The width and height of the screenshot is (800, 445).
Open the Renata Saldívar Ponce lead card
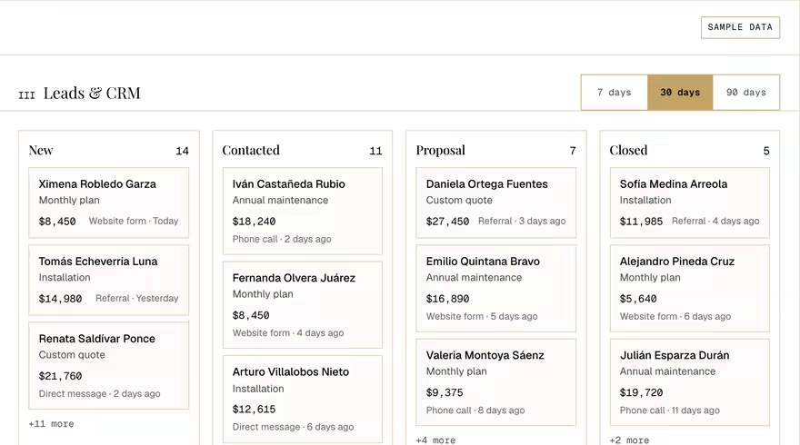[109, 365]
